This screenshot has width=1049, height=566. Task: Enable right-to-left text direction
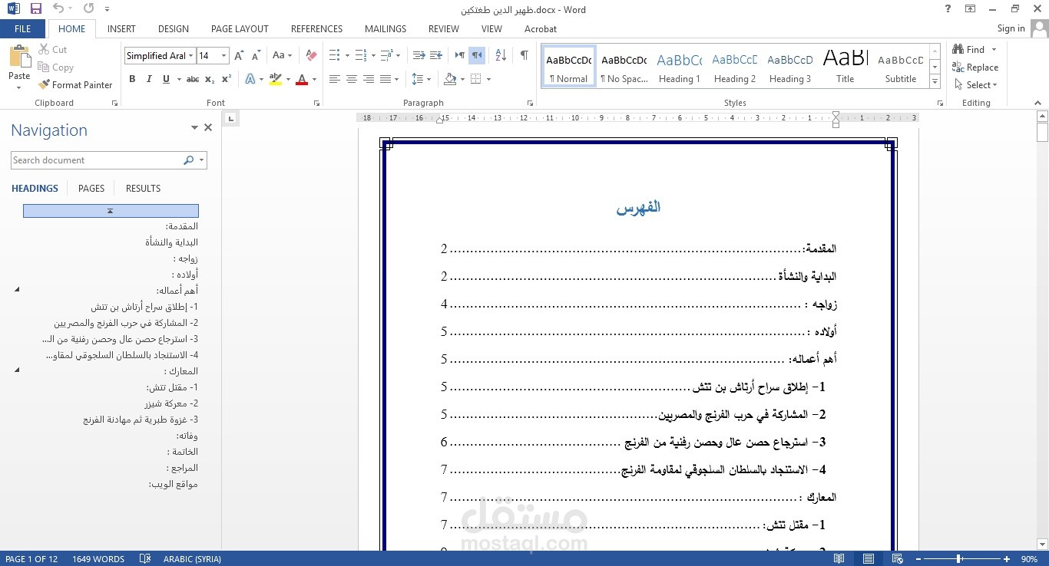[475, 56]
